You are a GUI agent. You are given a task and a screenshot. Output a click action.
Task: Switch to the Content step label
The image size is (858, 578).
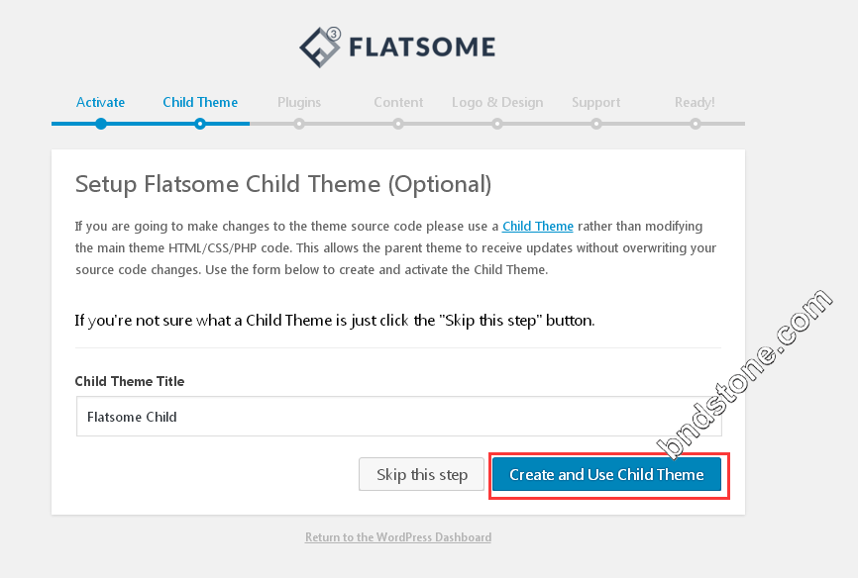click(398, 102)
